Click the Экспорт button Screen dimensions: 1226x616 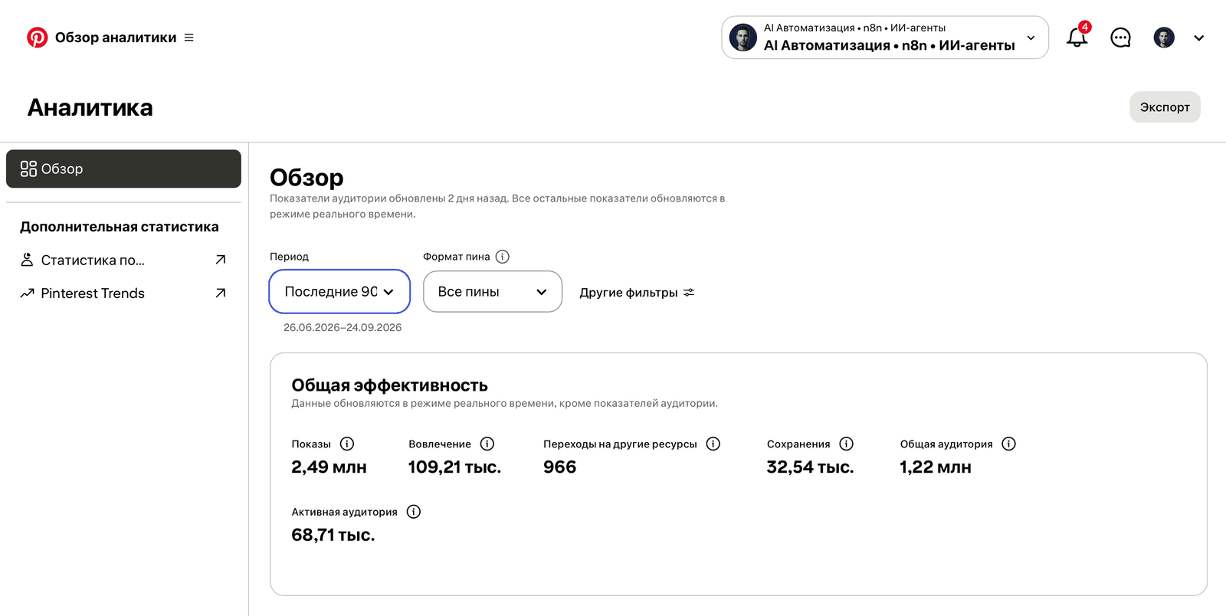pyautogui.click(x=1165, y=107)
